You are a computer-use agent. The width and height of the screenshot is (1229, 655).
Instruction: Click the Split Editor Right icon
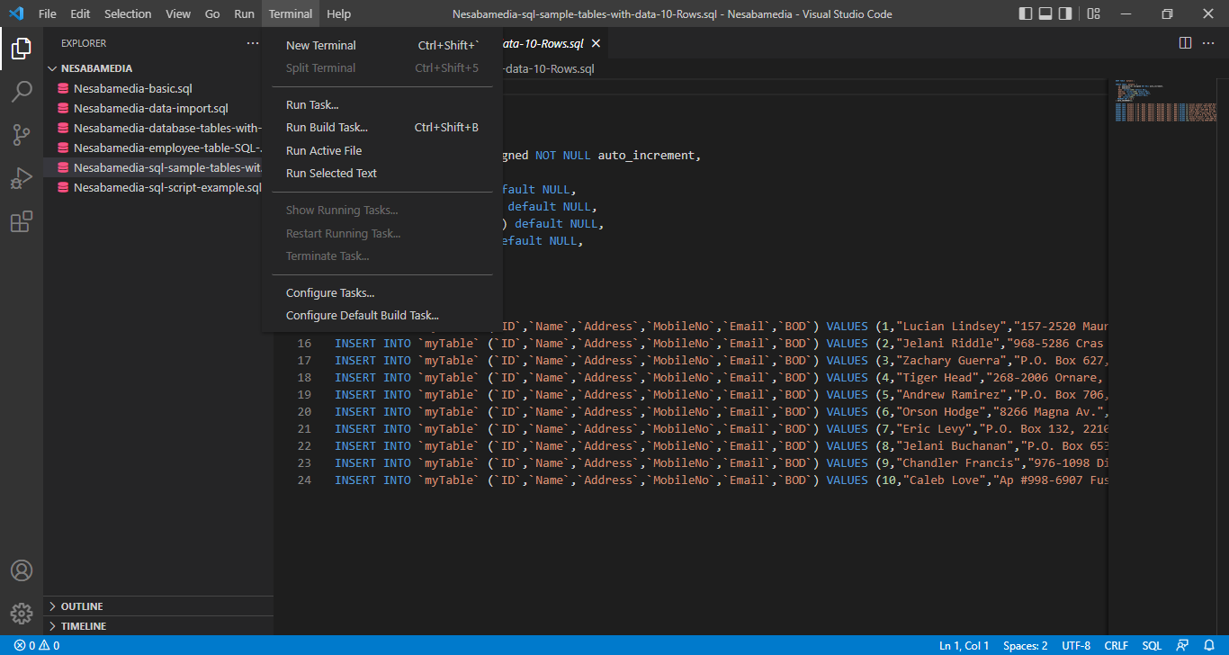click(1185, 43)
